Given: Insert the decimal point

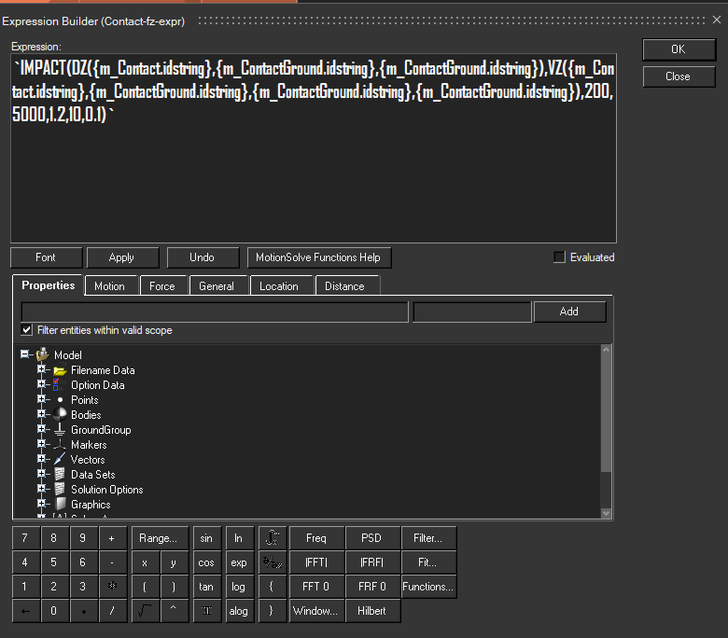Looking at the screenshot, I should 84,611.
